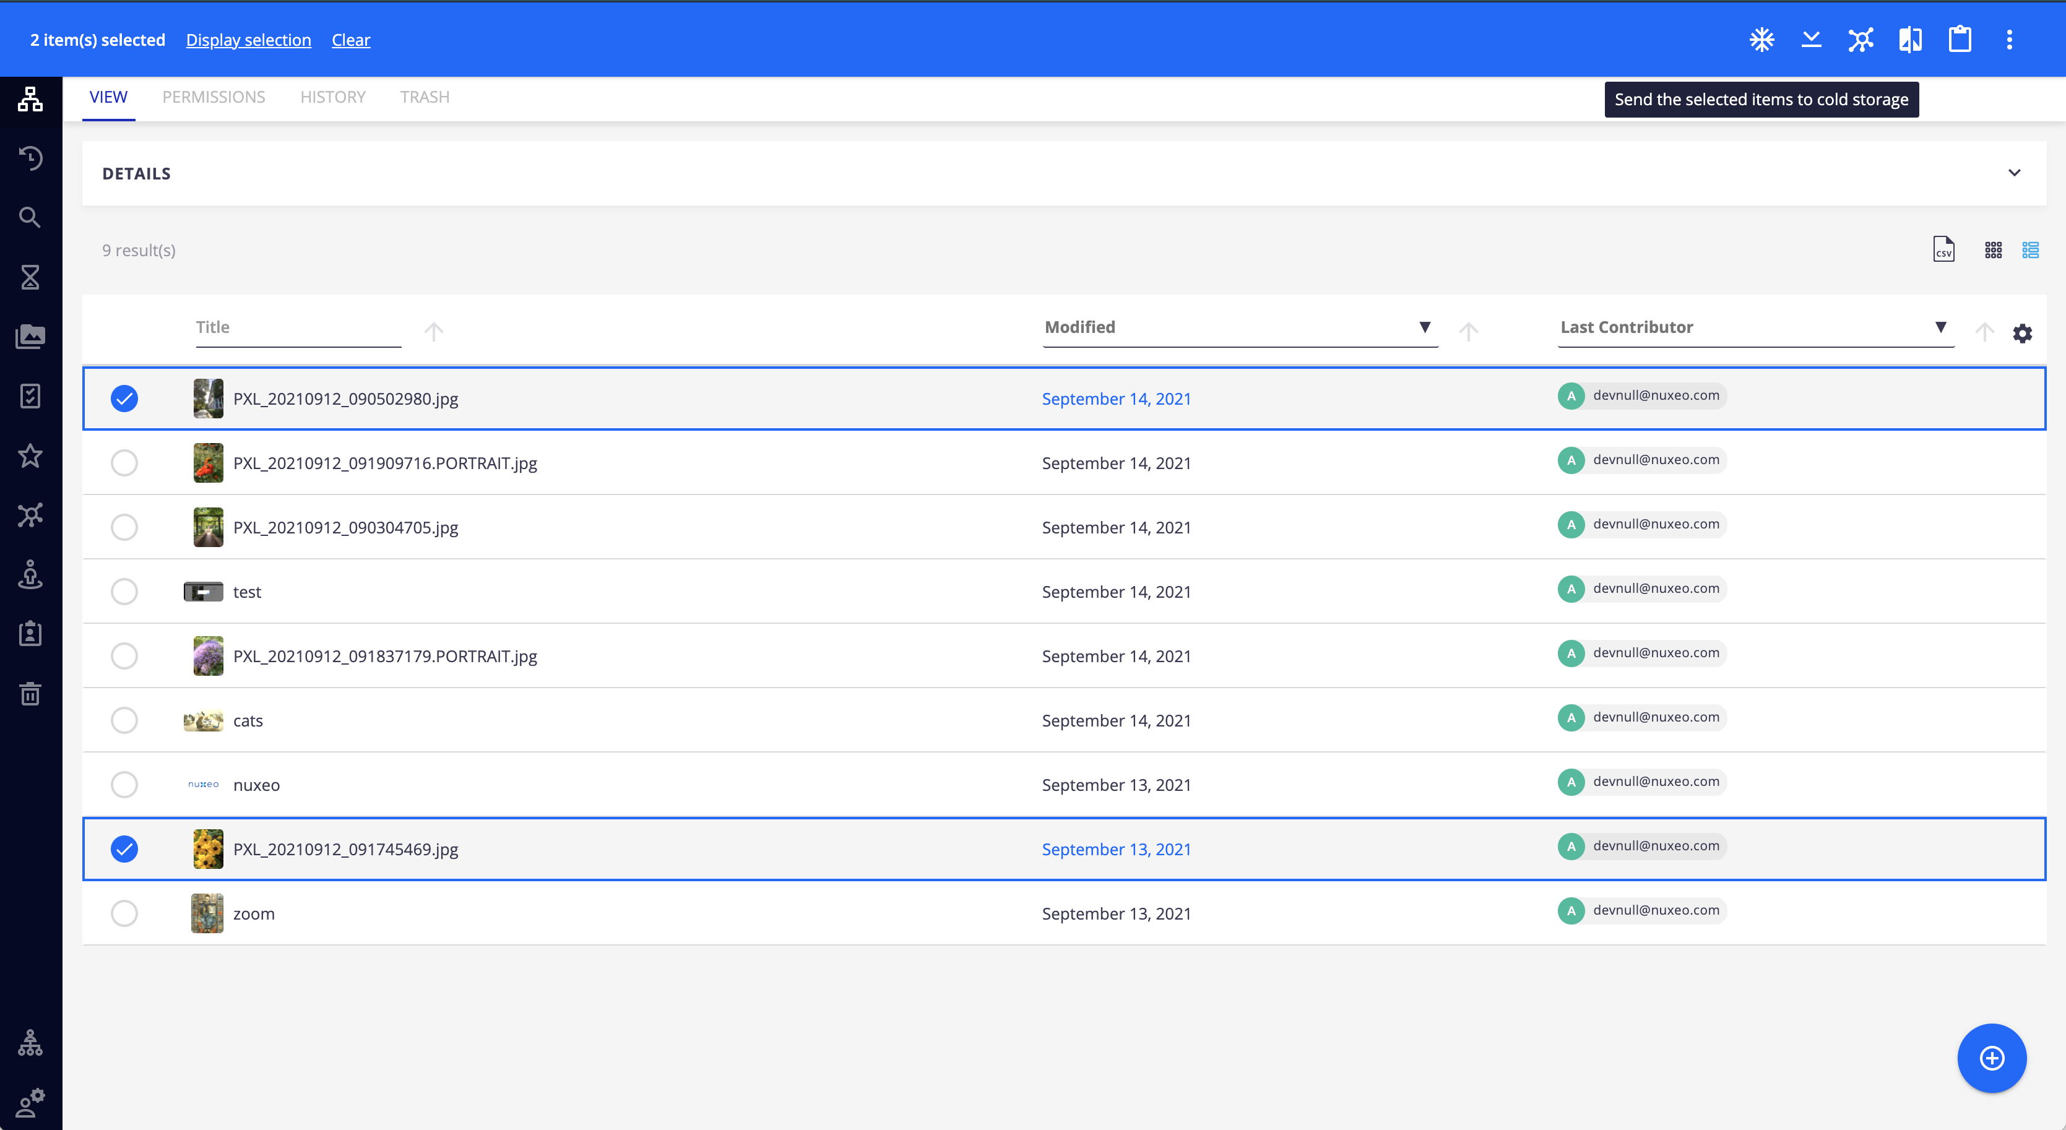2066x1130 pixels.
Task: Open the user settings icon at sidebar bottom
Action: pyautogui.click(x=30, y=1103)
